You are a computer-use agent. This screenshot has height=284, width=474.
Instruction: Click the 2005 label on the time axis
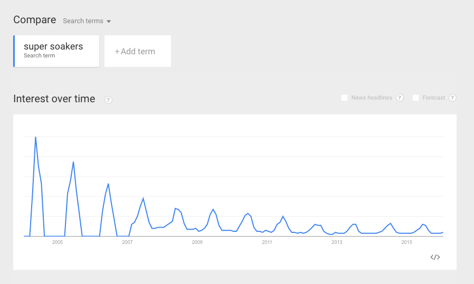(x=58, y=242)
